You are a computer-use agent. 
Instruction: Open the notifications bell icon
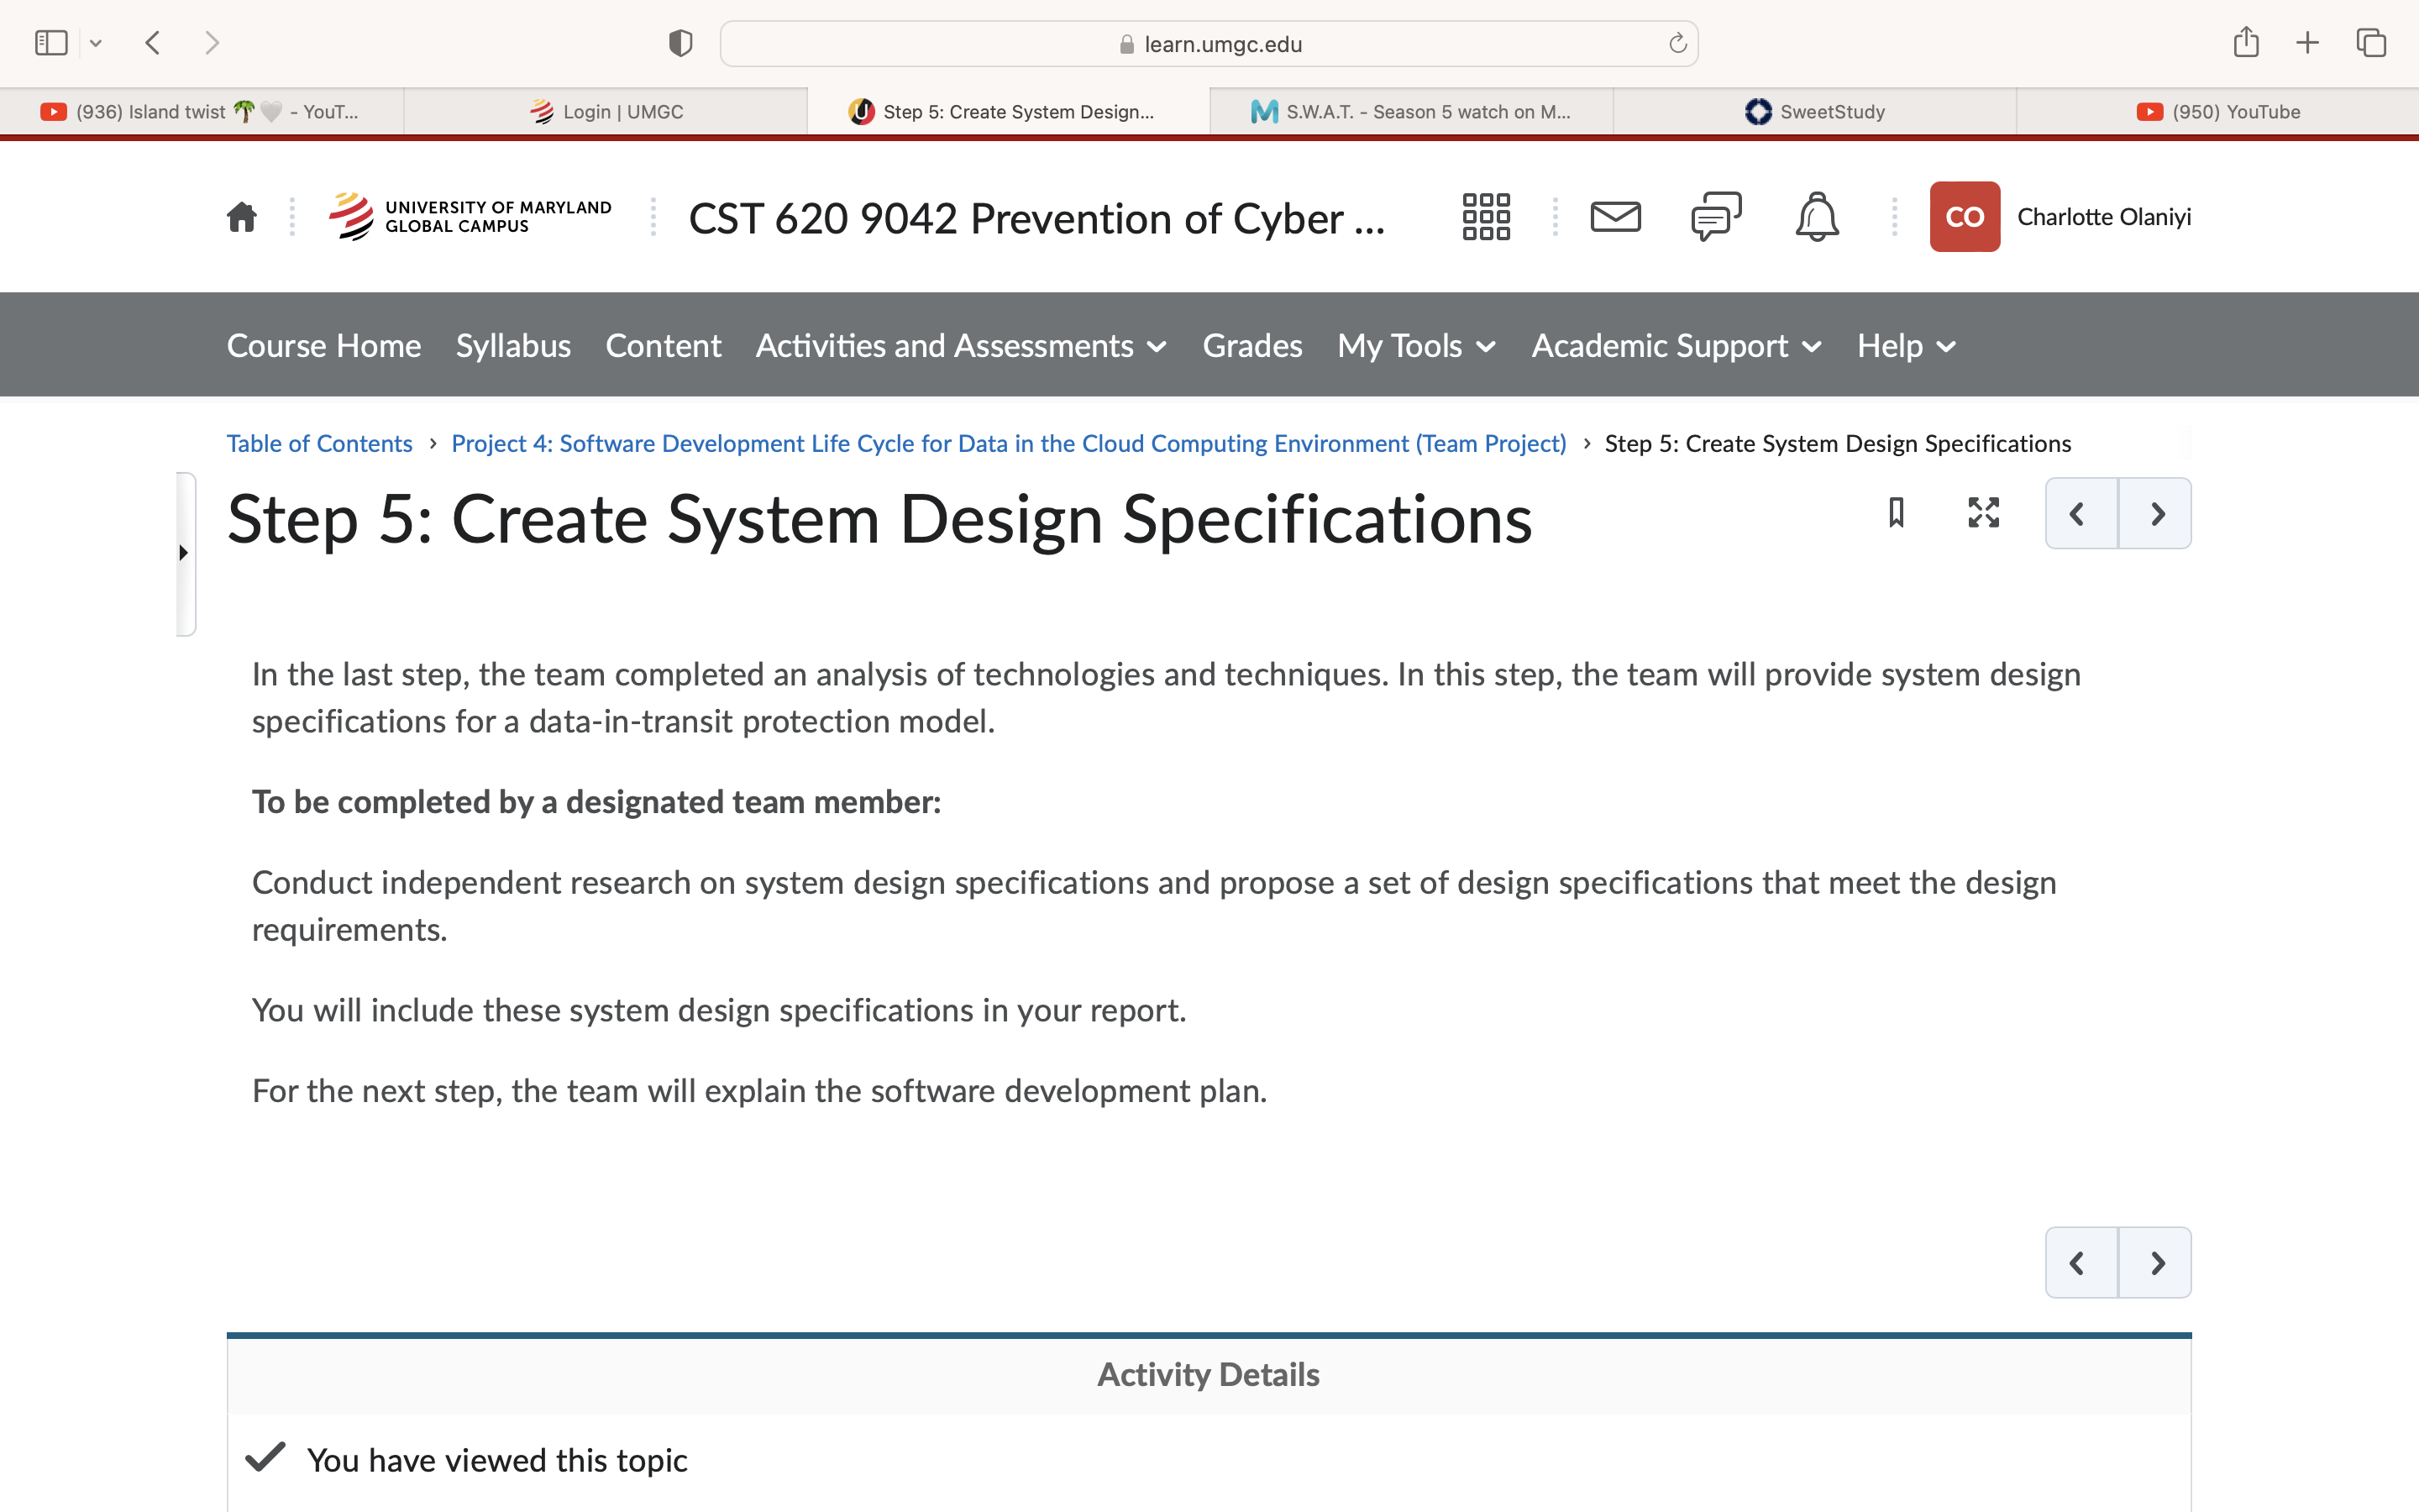pos(1816,217)
